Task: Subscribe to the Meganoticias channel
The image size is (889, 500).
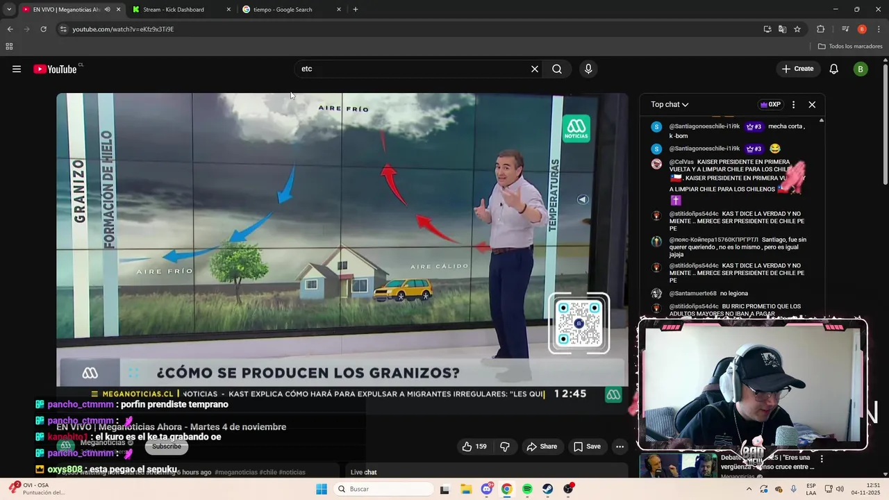Action: (167, 447)
